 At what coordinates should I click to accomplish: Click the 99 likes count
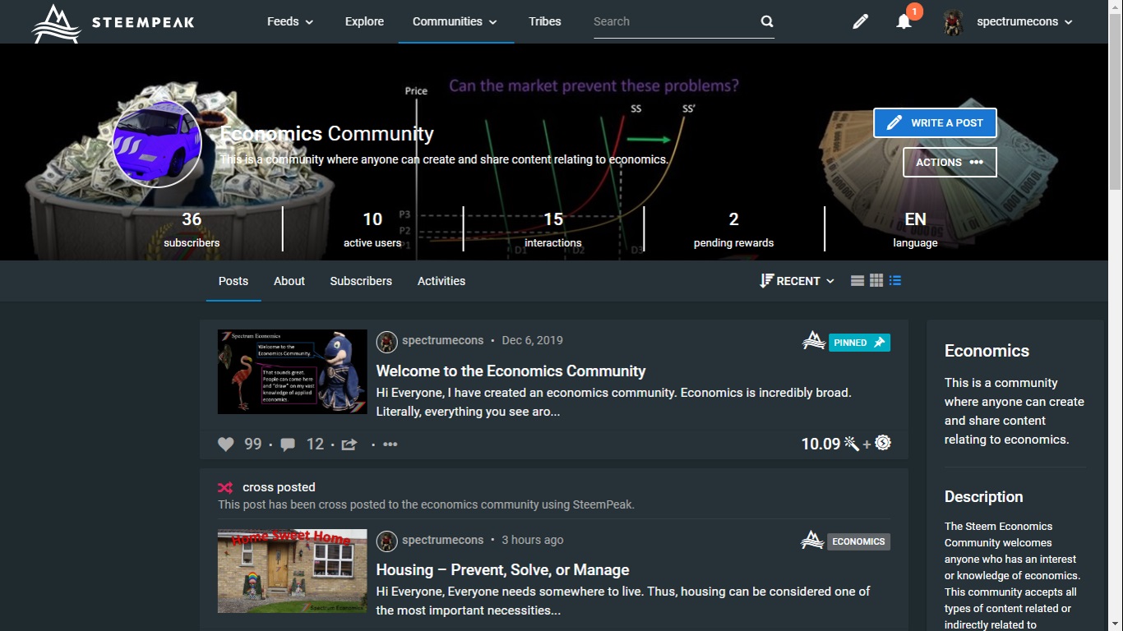pyautogui.click(x=253, y=444)
